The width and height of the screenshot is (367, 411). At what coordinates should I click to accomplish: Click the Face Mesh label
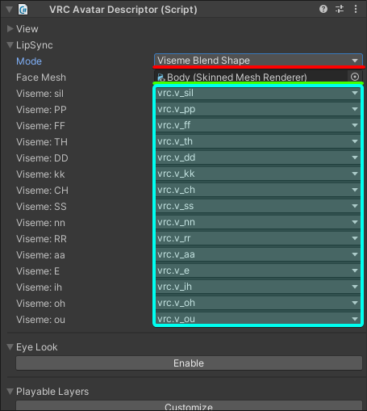click(x=41, y=78)
